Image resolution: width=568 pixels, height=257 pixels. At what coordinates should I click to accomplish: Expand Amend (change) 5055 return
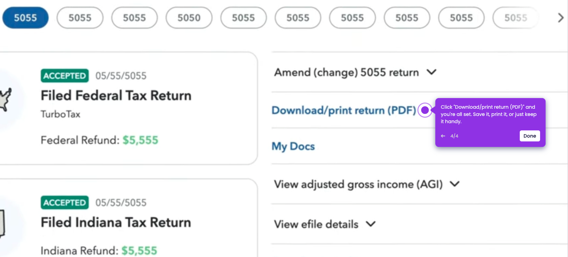coord(355,73)
